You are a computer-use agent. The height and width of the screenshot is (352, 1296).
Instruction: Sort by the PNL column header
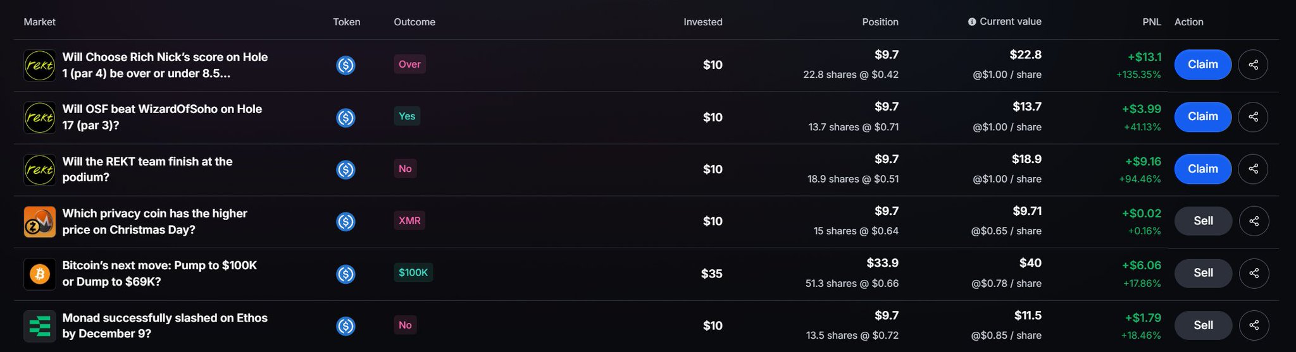tap(1151, 22)
